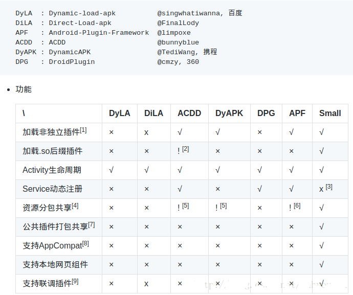Open footnote 5 in the DyAPK column
The height and width of the screenshot is (295, 353).
(224, 206)
